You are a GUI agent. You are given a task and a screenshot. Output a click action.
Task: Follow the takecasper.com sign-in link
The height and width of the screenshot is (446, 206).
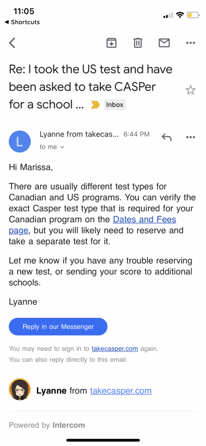[x=115, y=348]
